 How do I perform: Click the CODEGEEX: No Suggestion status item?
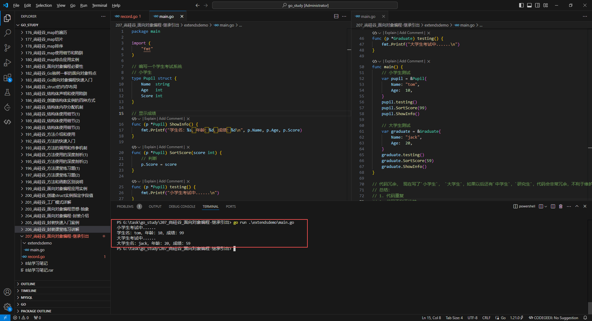[x=553, y=318]
